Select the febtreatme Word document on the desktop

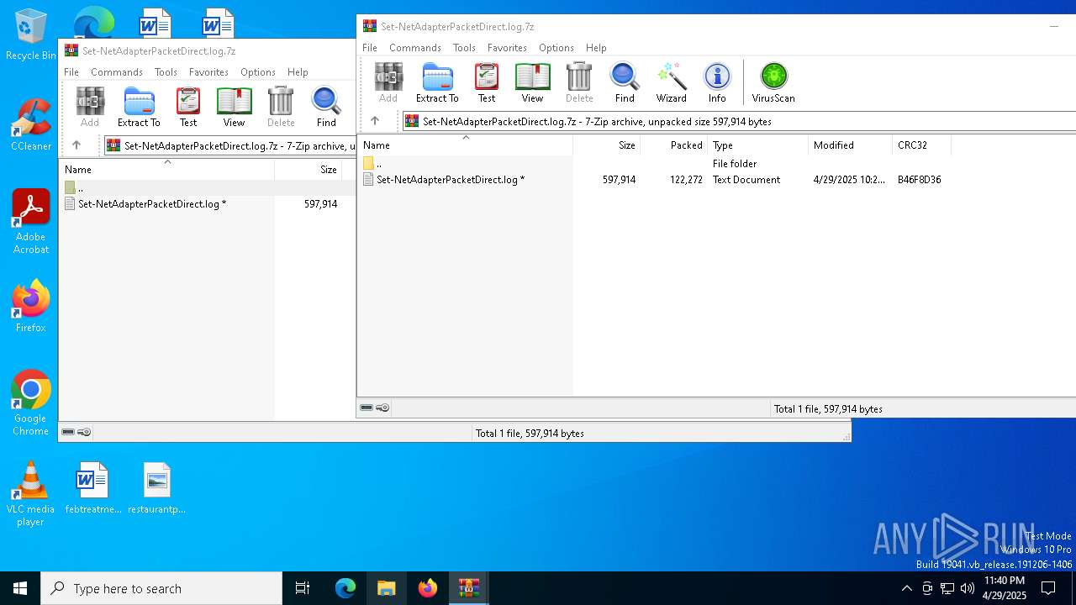click(92, 488)
